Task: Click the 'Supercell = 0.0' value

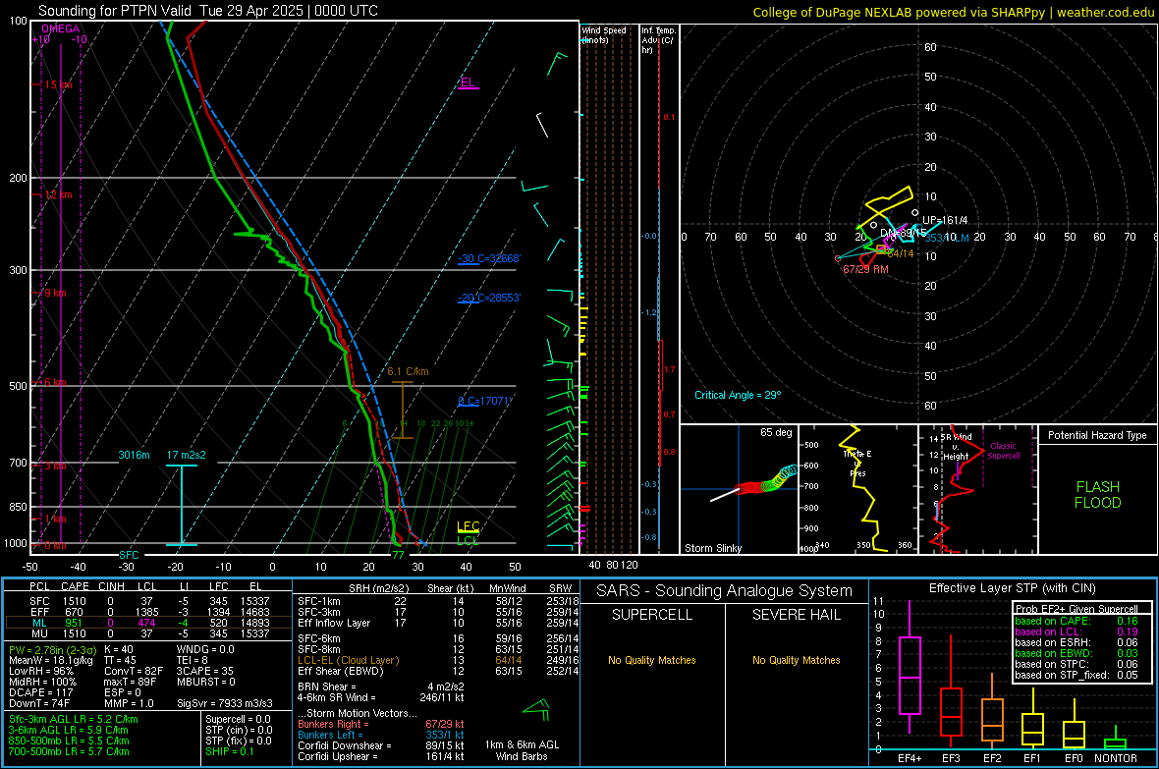Action: (x=238, y=719)
